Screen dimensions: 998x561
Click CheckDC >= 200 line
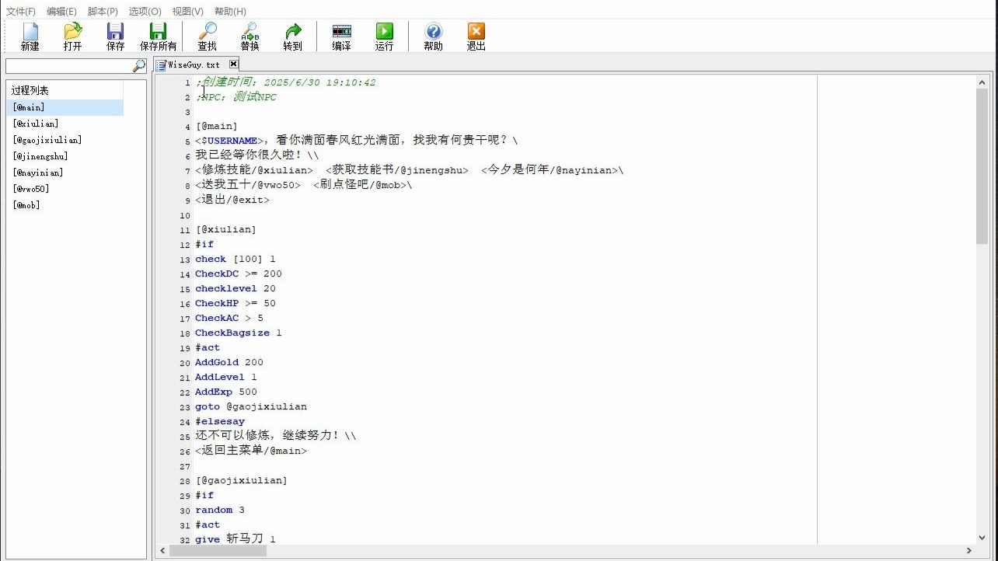239,274
